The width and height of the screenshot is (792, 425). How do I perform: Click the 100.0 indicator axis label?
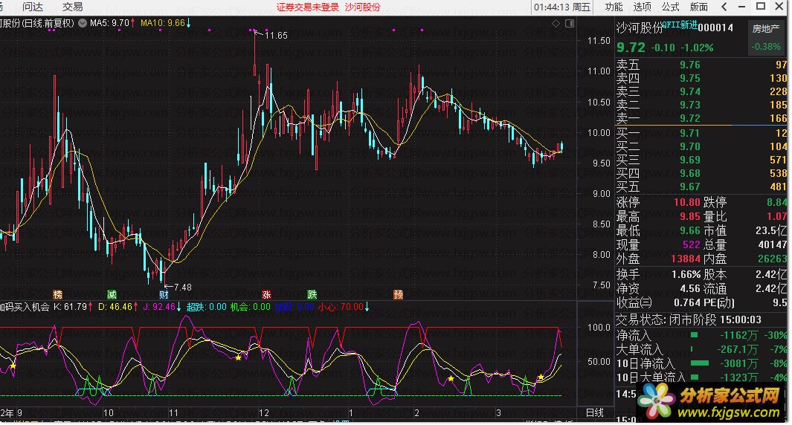coord(599,328)
